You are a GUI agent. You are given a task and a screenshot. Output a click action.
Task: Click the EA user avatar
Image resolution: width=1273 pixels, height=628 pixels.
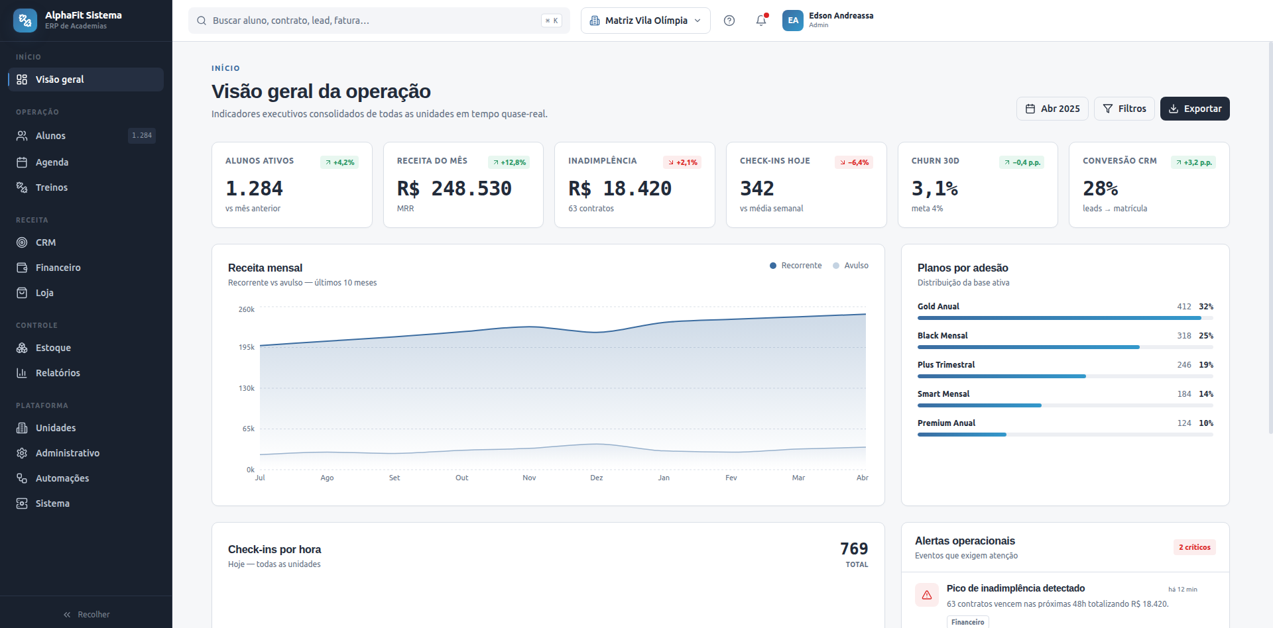(793, 21)
